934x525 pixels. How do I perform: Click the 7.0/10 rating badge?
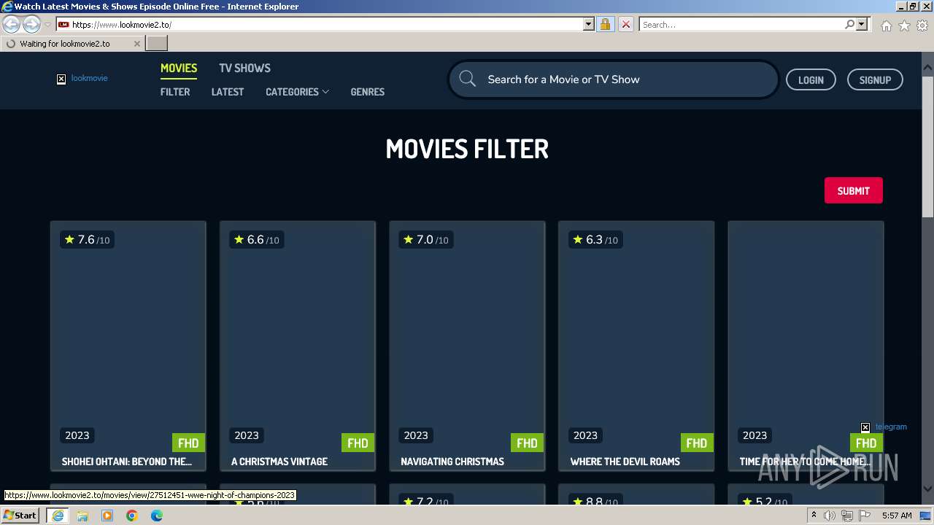425,239
